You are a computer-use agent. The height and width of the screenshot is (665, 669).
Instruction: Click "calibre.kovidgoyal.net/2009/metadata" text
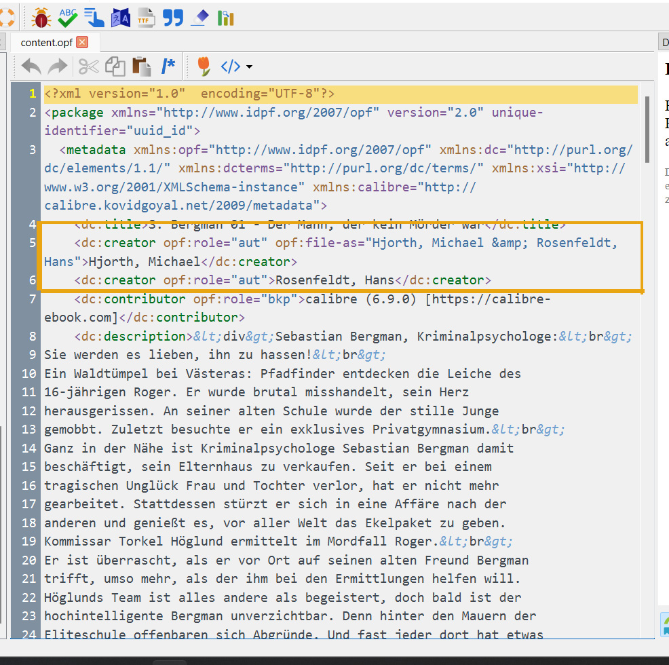coord(178,206)
